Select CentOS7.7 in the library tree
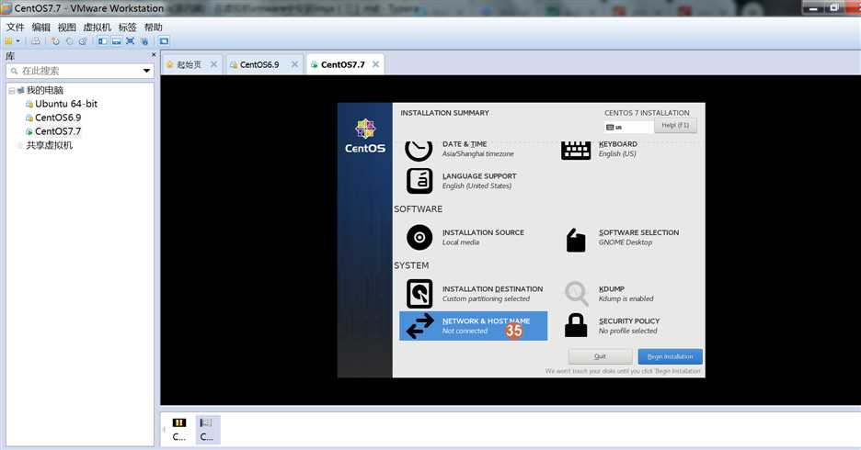This screenshot has width=861, height=450. coord(58,131)
